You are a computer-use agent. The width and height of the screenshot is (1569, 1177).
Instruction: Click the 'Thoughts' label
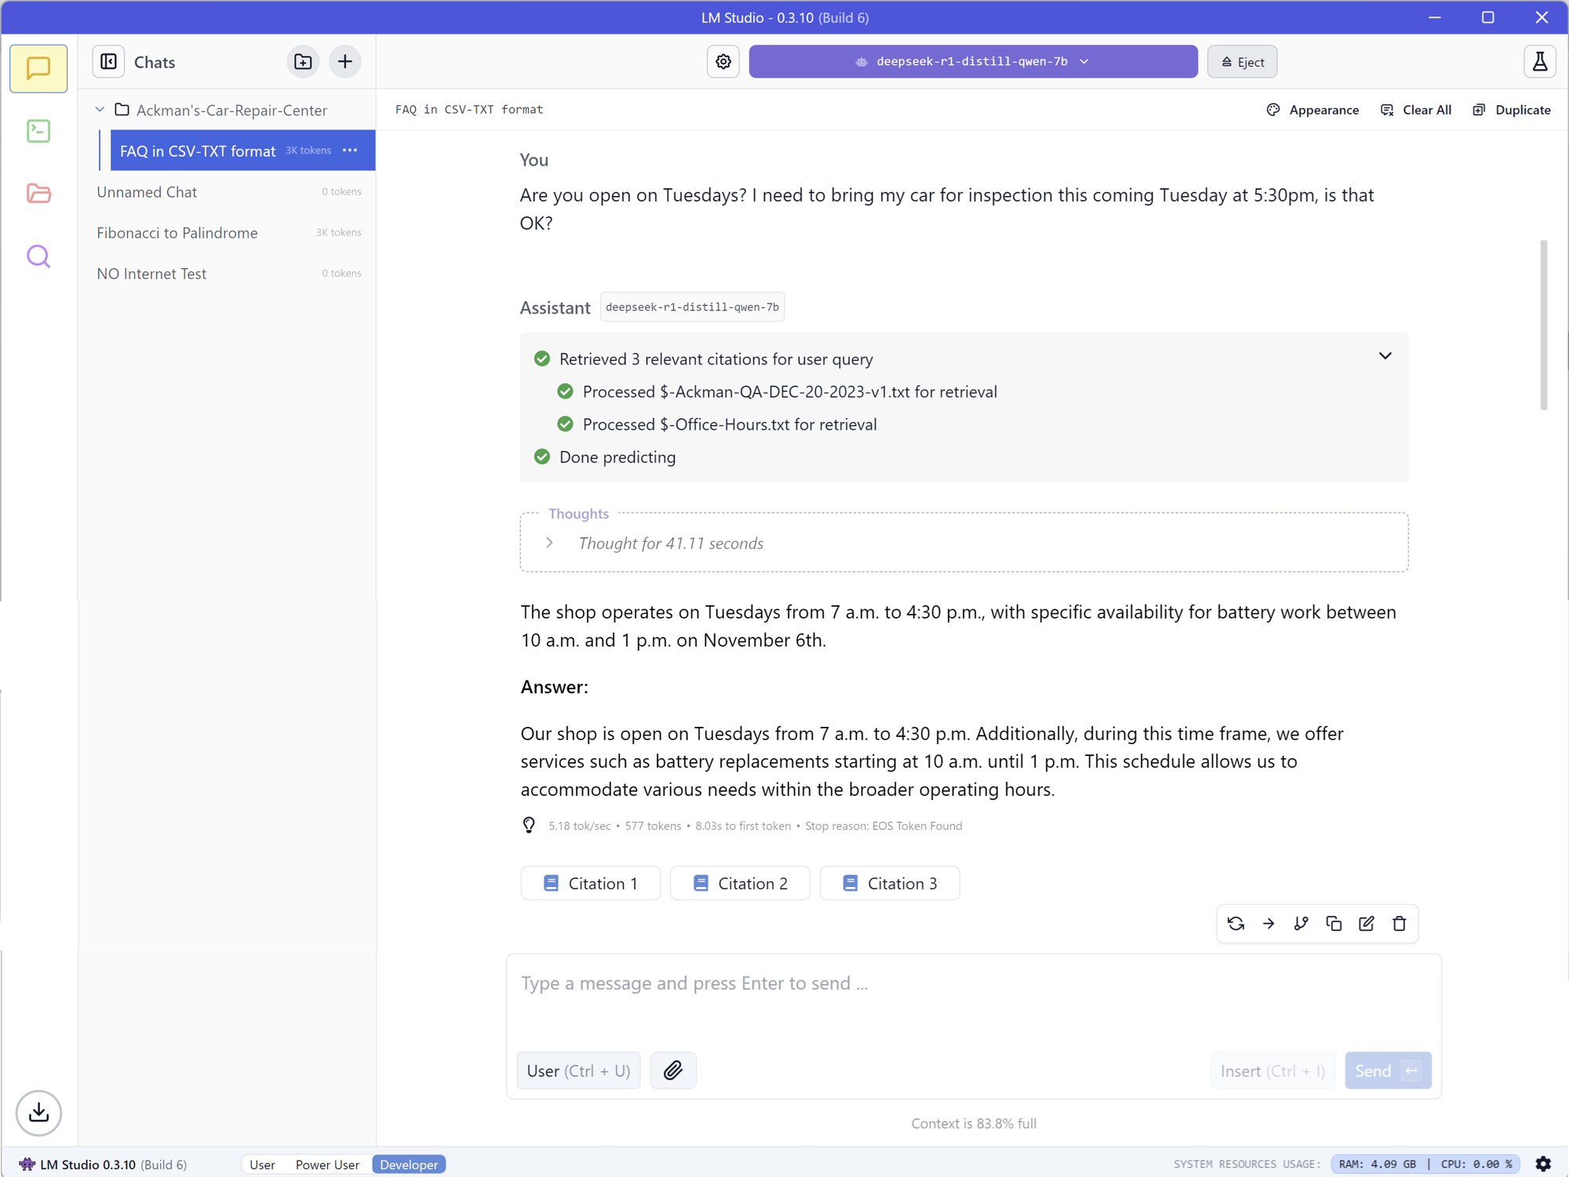pos(578,513)
